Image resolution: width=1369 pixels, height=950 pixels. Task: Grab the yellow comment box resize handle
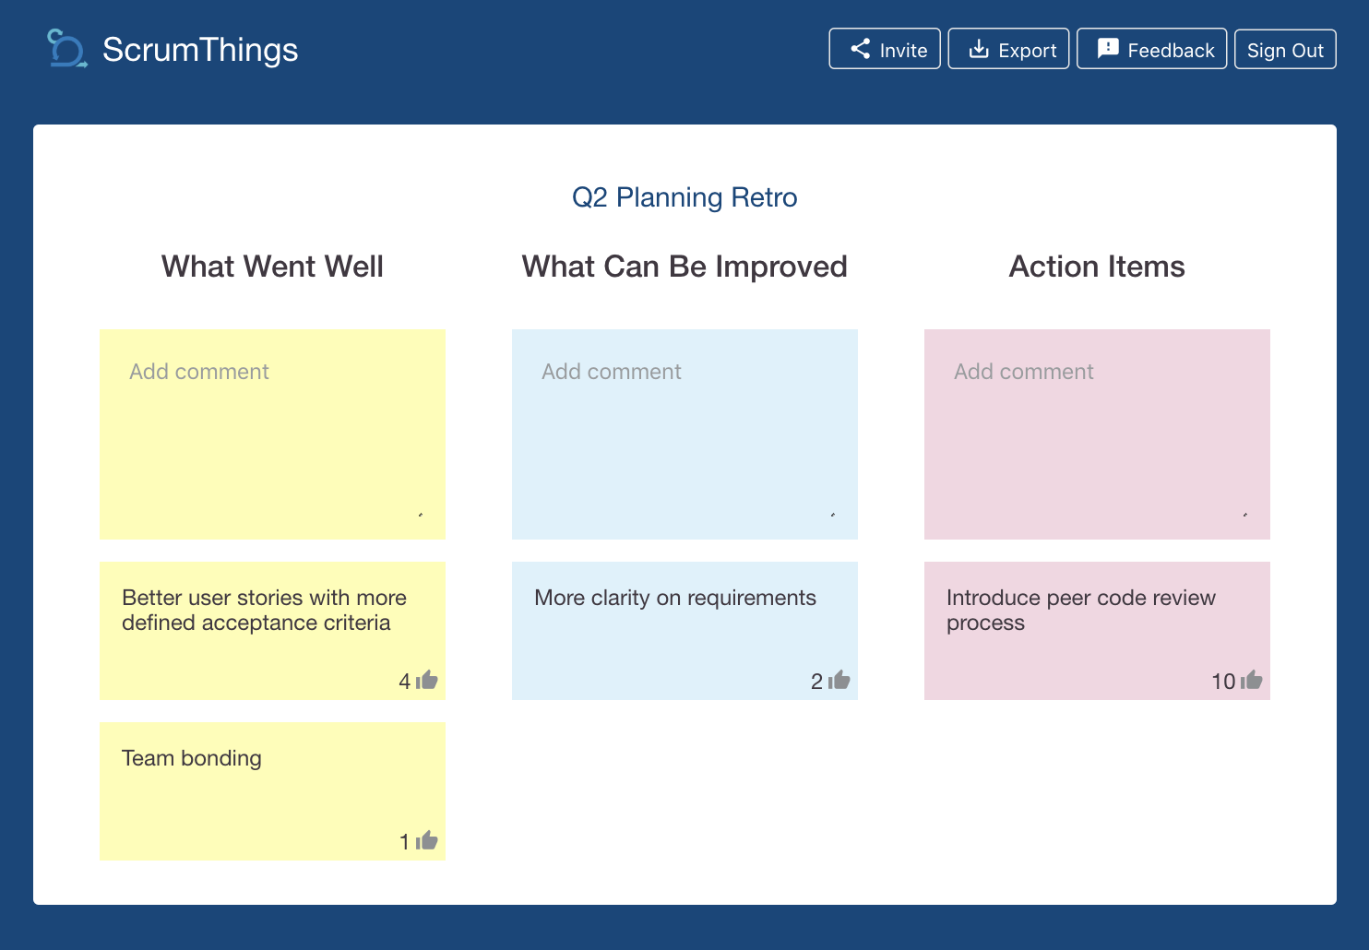click(x=421, y=515)
